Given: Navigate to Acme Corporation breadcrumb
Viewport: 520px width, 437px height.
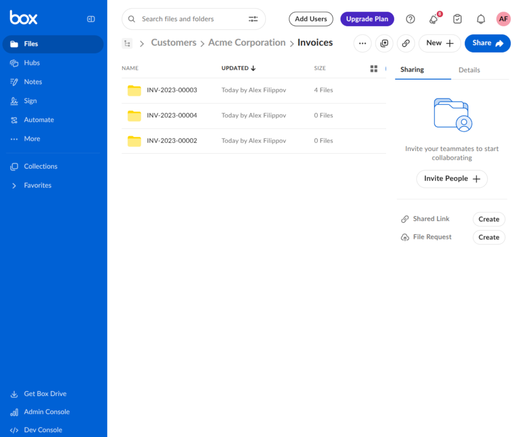Looking at the screenshot, I should pos(247,42).
